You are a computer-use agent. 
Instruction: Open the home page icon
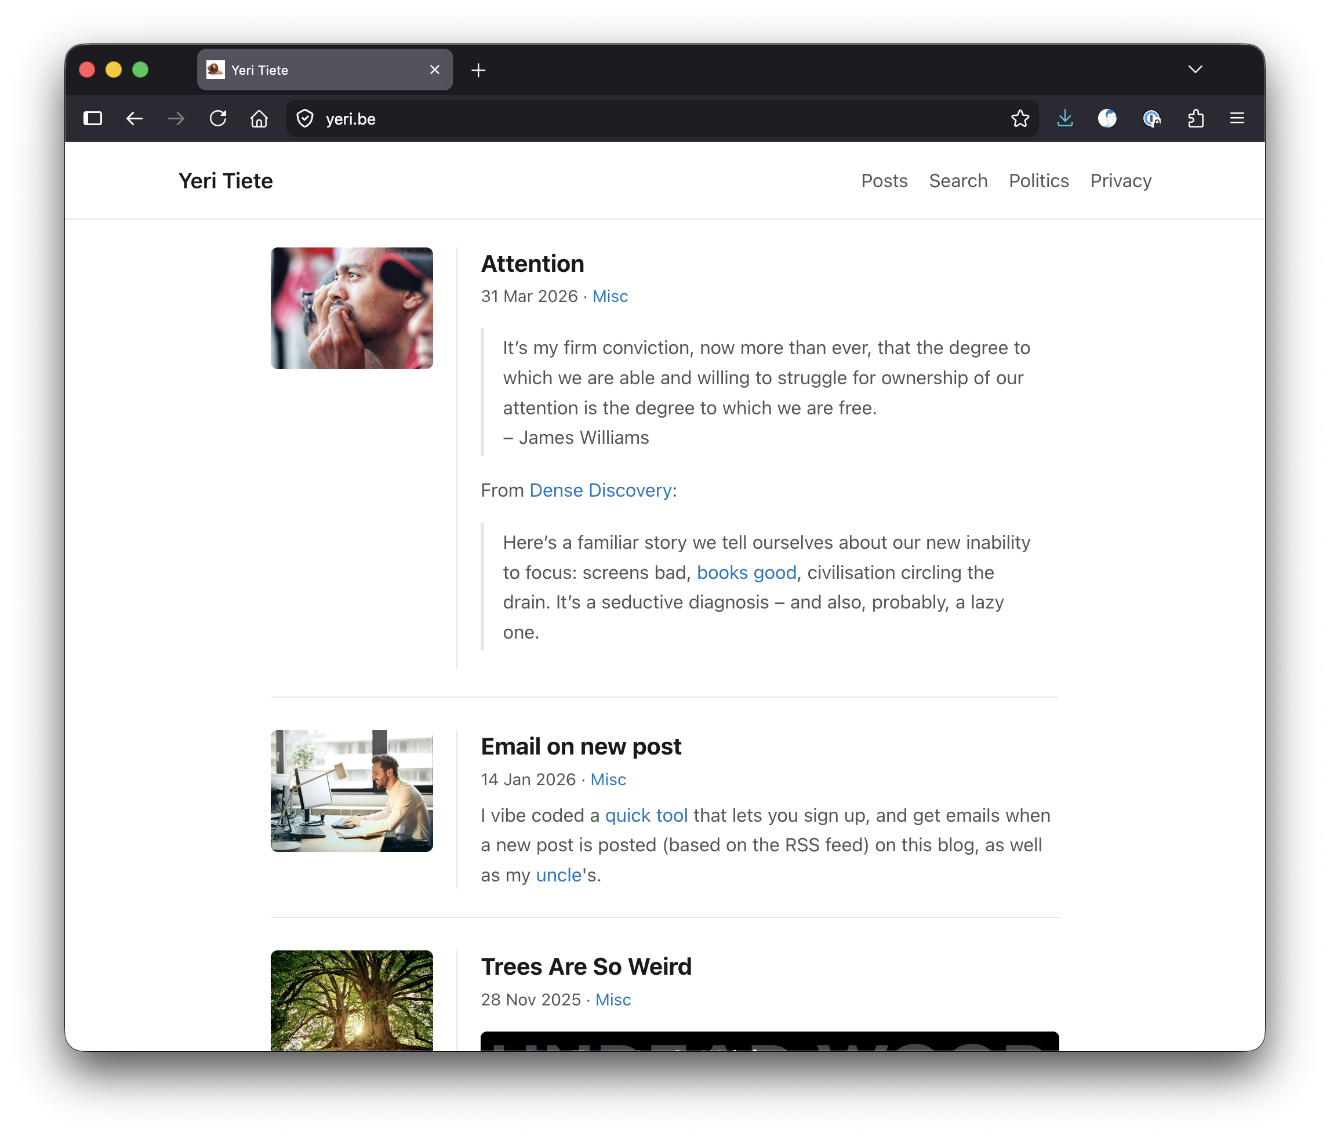tap(259, 119)
